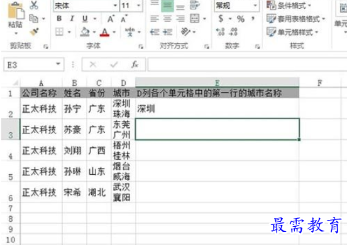Open the Borders dropdown arrow
The height and width of the screenshot is (245, 347).
coord(69,32)
